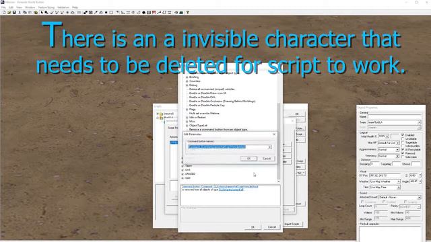Open the Attached Sound dropdown
Viewport: 431px width, 242px height.
pyautogui.click(x=419, y=197)
